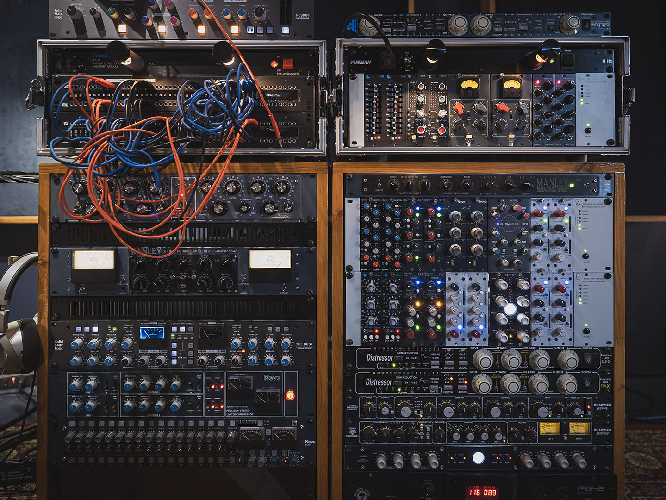This screenshot has width=666, height=500.
Task: Click the illuminated blue SSL VU meter
Action: coord(152,332)
